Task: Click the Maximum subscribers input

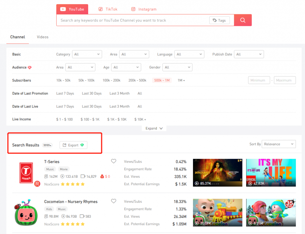Action: click(x=285, y=80)
